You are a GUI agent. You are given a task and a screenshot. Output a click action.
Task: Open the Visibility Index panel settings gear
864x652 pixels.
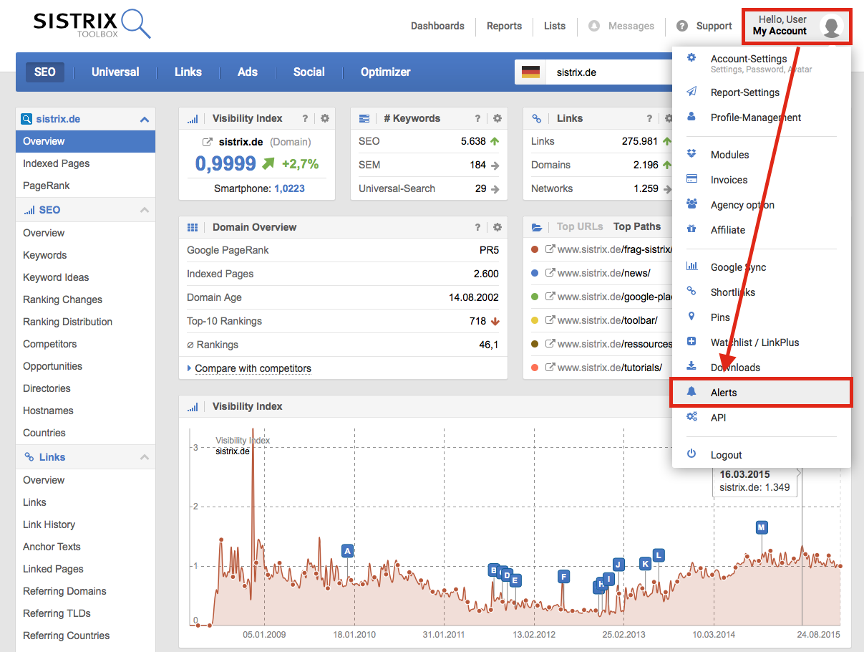click(325, 118)
